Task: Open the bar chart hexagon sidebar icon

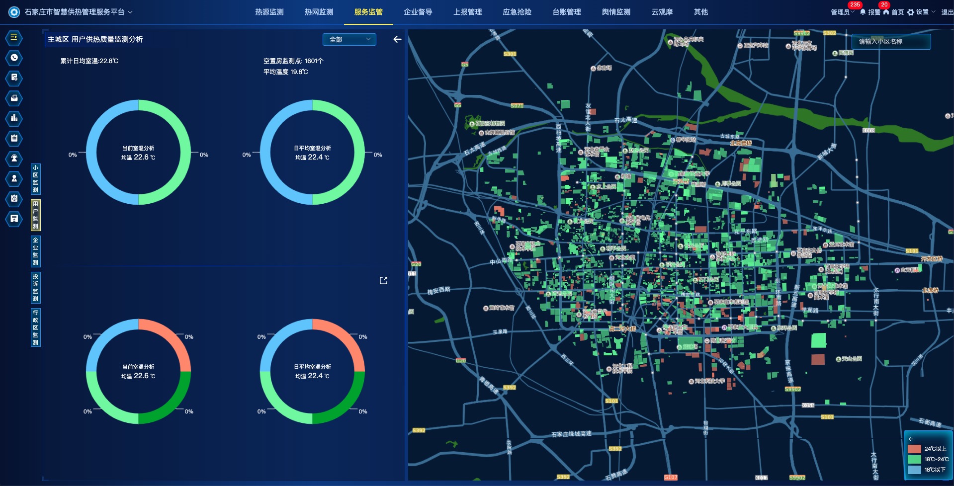Action: [14, 118]
